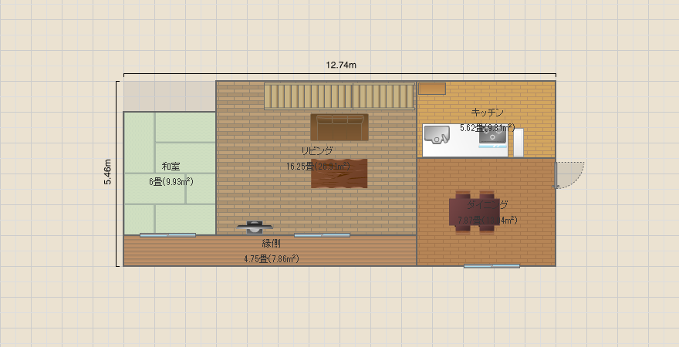The height and width of the screenshot is (347, 679).
Task: Click the 5.62畳 kitchen area label
Action: tap(487, 128)
